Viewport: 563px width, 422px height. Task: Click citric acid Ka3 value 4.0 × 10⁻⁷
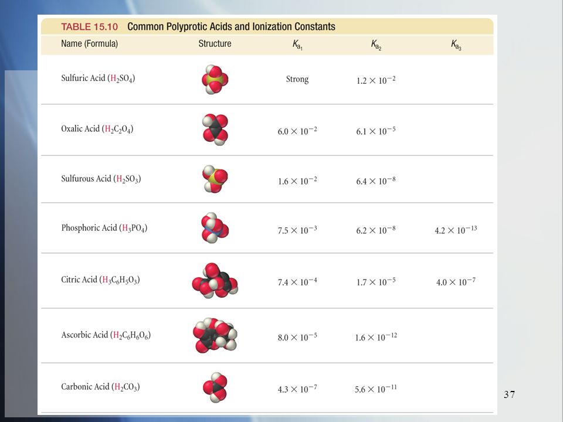tap(456, 282)
